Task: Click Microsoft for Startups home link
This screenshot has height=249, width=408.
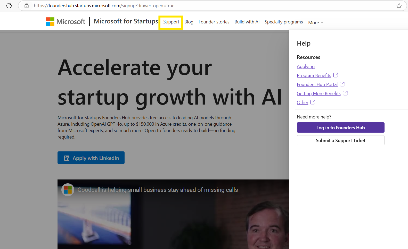Action: click(x=126, y=21)
